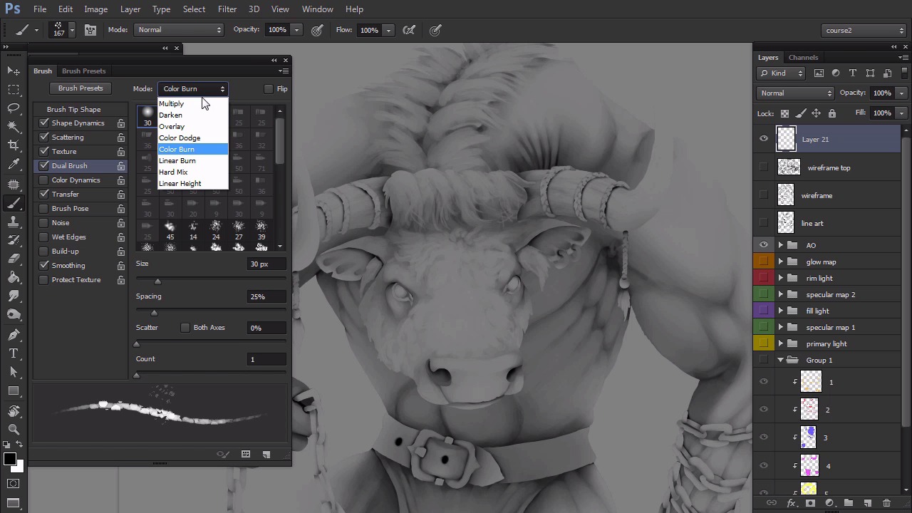Image resolution: width=912 pixels, height=513 pixels.
Task: Expand the glow map layer group
Action: click(x=780, y=262)
